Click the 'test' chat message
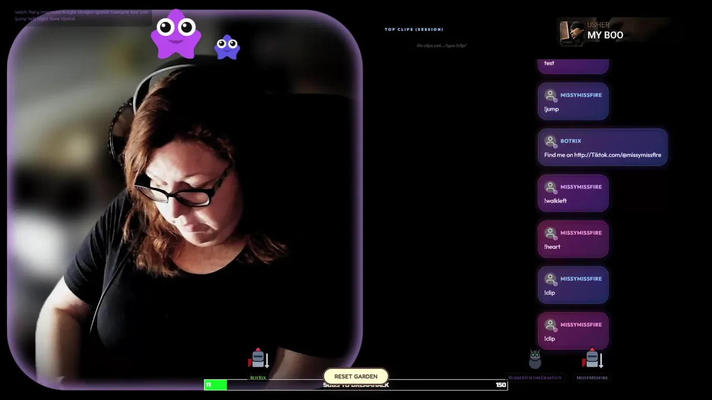This screenshot has height=400, width=712. click(x=549, y=63)
